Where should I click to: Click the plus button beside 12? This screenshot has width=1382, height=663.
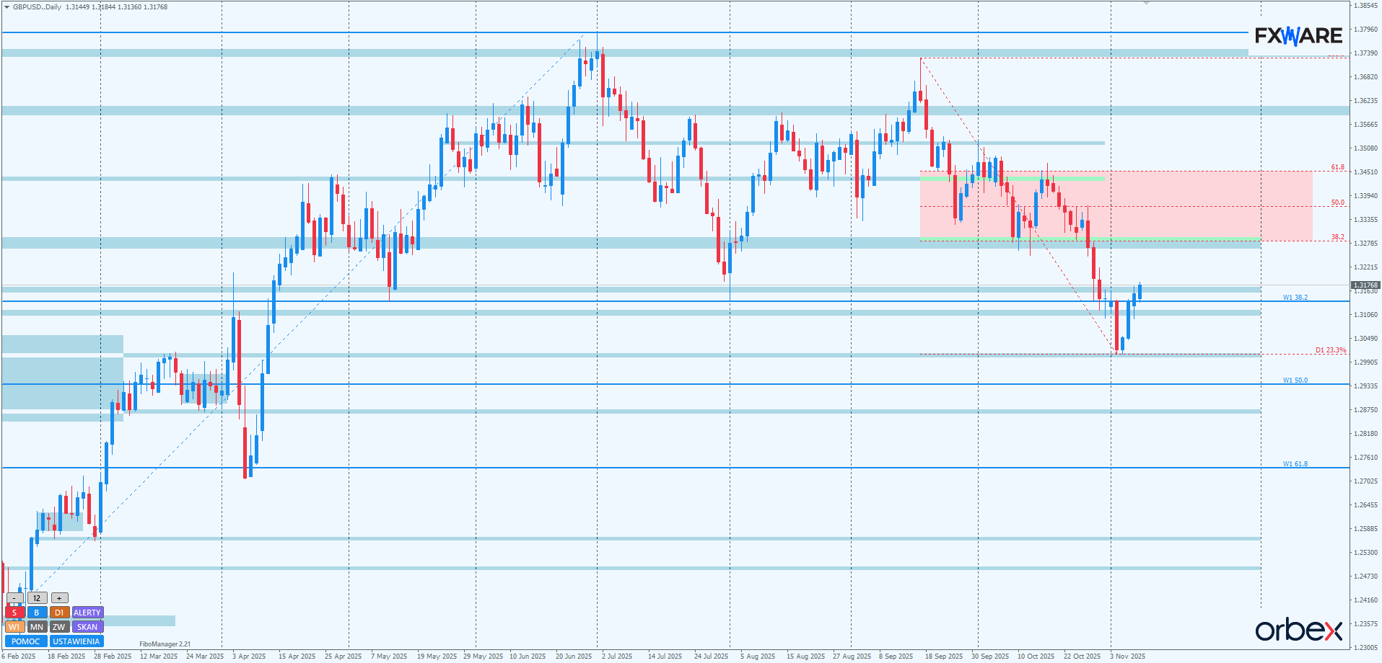click(59, 598)
